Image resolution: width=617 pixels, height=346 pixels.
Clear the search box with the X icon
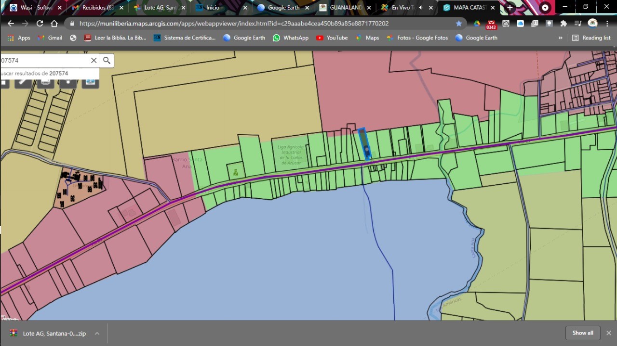coord(94,60)
